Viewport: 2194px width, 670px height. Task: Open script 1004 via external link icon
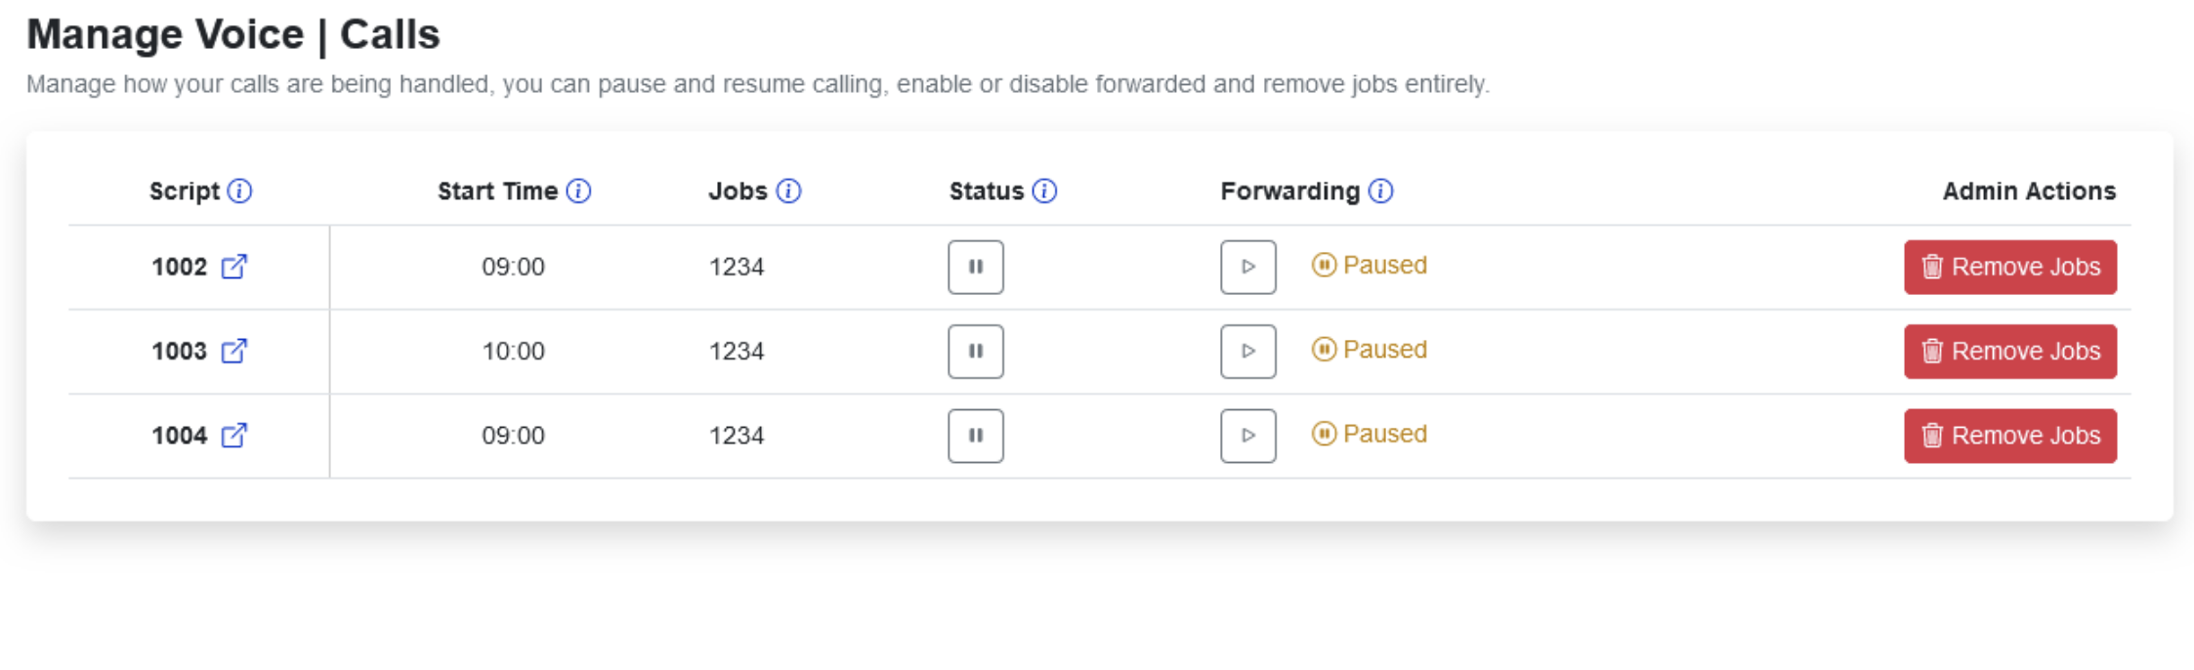pos(234,436)
